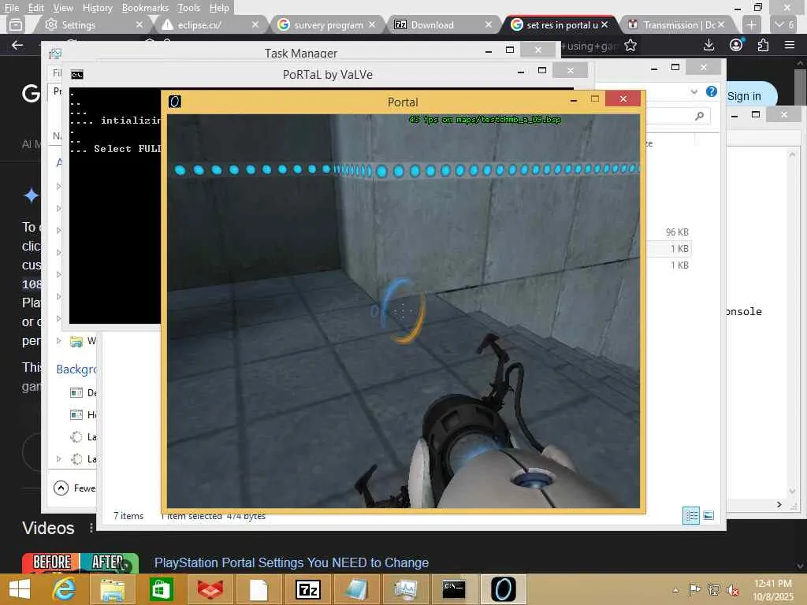Open the Help menu in browser
The image size is (807, 605).
click(x=219, y=8)
